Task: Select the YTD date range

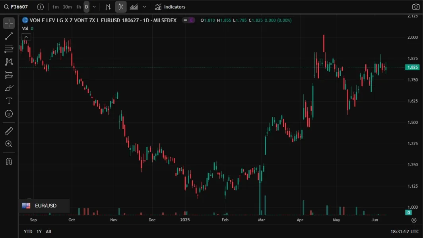Action: (x=28, y=231)
